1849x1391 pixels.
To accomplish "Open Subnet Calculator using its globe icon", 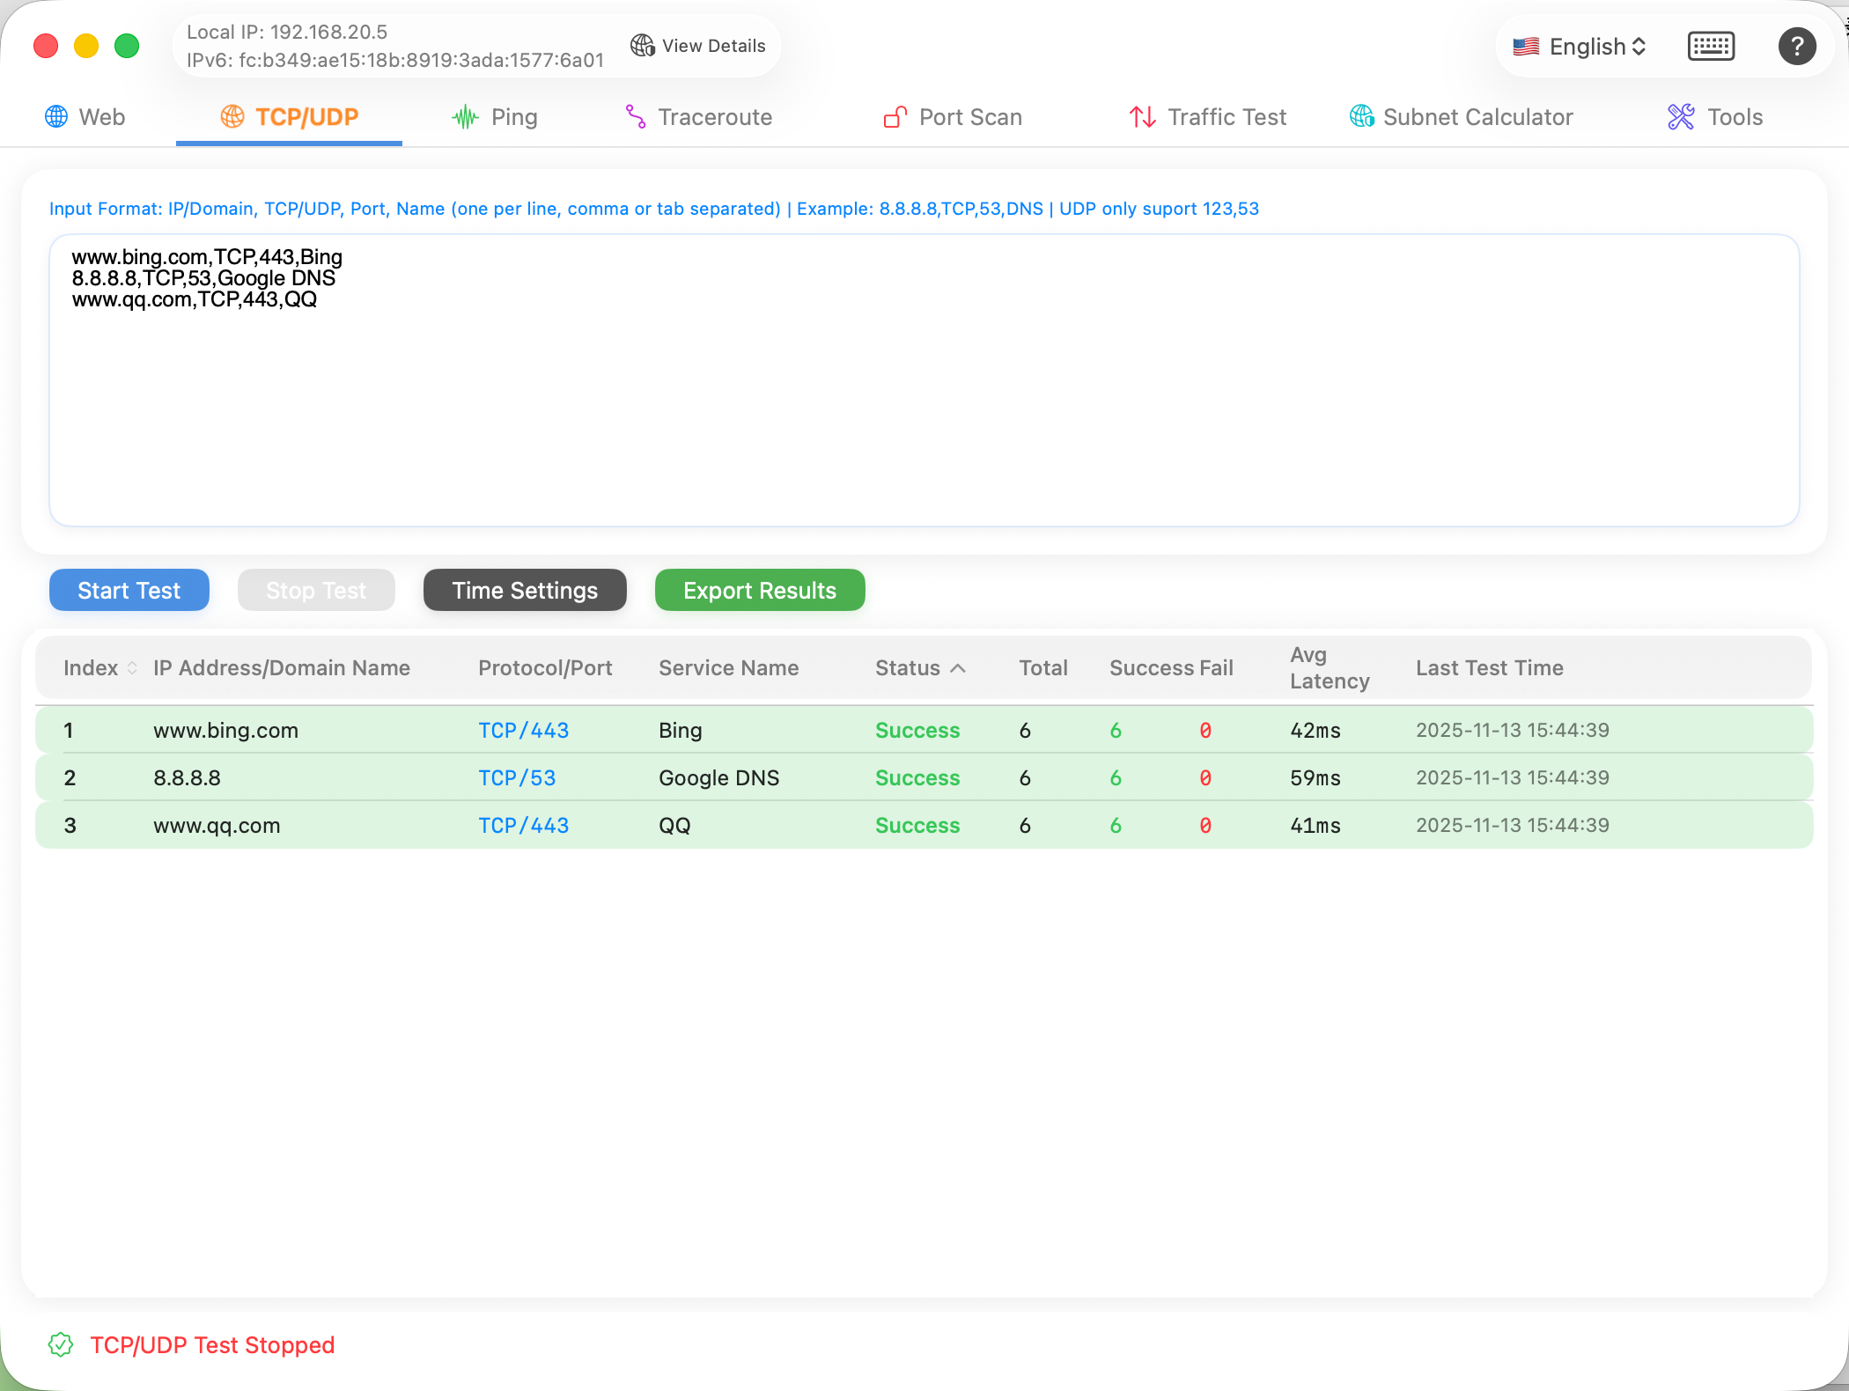I will pyautogui.click(x=1361, y=116).
